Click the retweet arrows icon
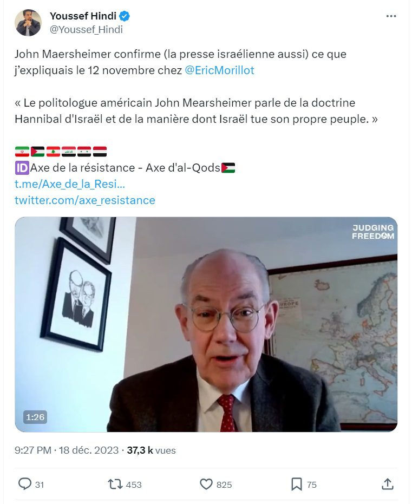This screenshot has height=504, width=412. pos(115,484)
